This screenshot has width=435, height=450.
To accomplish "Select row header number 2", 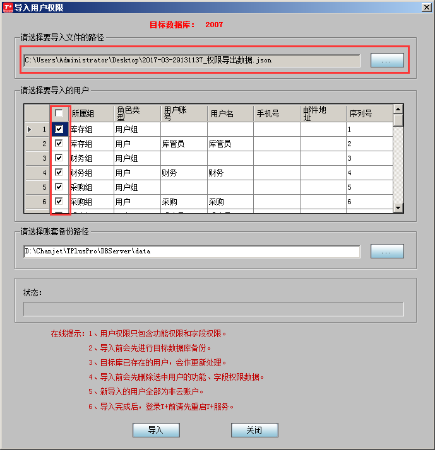I will (x=37, y=144).
